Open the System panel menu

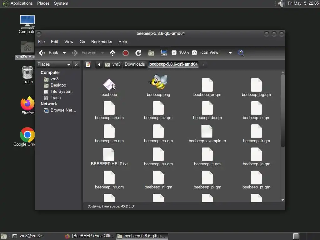pos(61,3)
